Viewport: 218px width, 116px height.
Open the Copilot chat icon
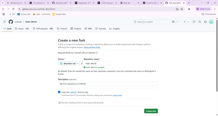[173, 22]
